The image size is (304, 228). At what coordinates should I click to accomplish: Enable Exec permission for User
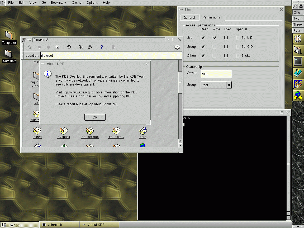coord(226,38)
